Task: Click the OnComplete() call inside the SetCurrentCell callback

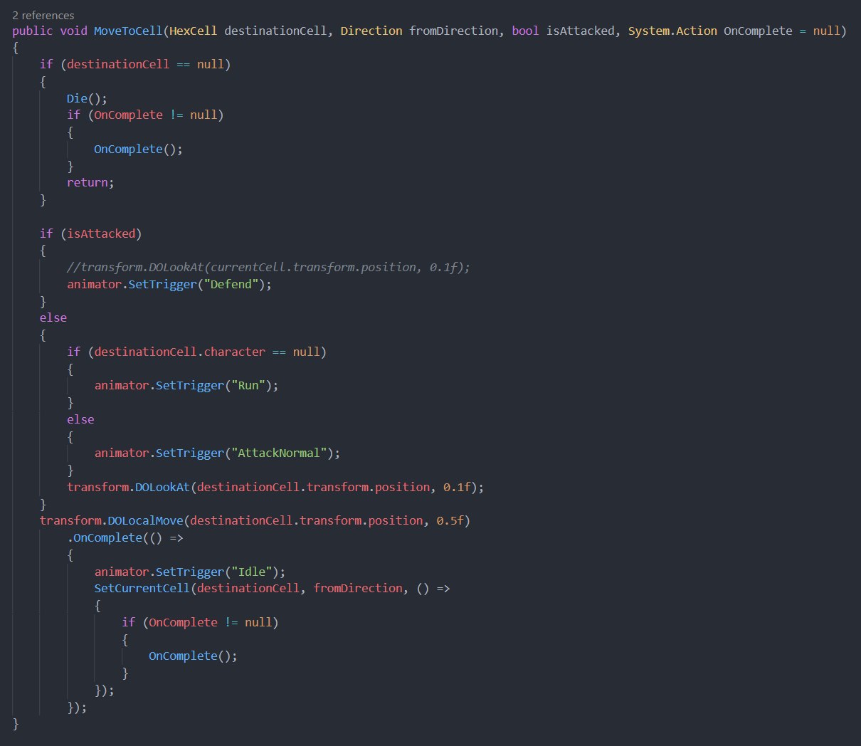Action: tap(193, 656)
